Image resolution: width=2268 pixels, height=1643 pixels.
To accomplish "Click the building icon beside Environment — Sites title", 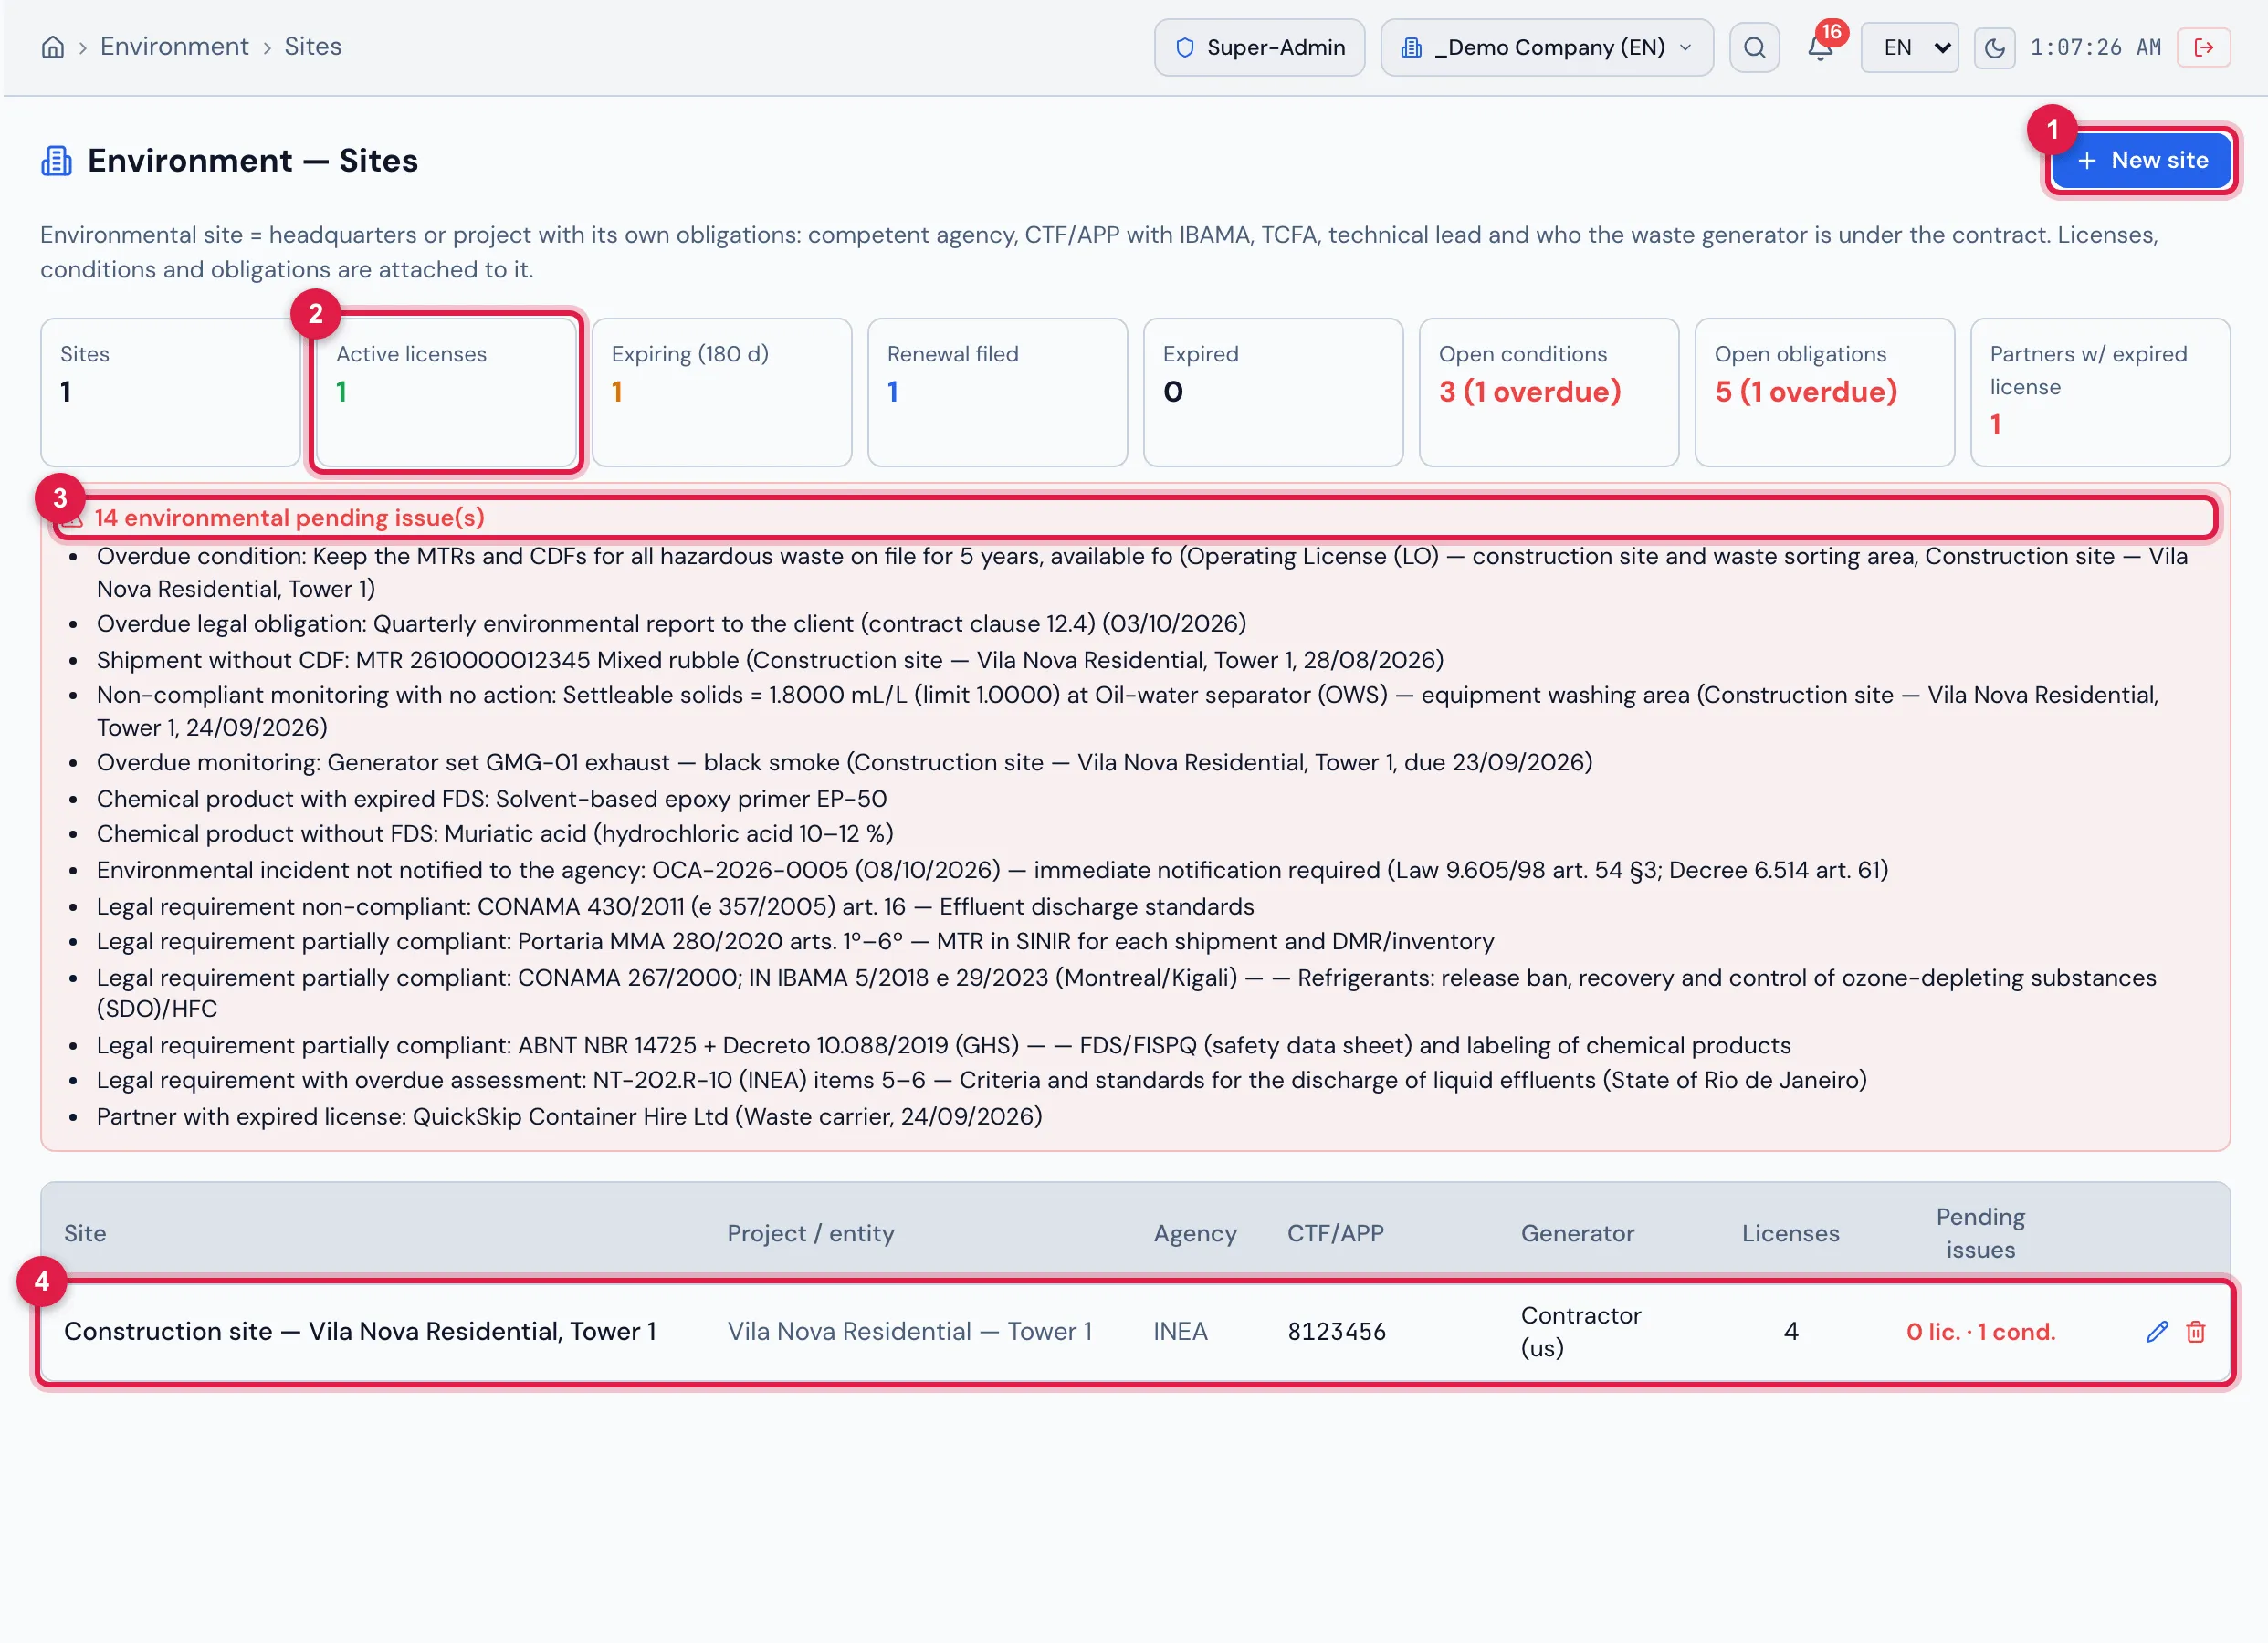I will click(56, 160).
